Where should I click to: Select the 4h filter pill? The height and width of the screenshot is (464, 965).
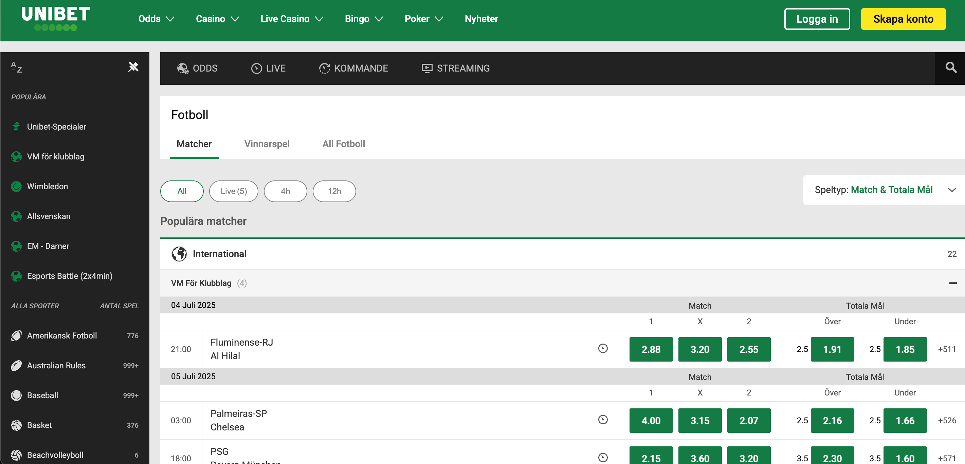pyautogui.click(x=285, y=191)
